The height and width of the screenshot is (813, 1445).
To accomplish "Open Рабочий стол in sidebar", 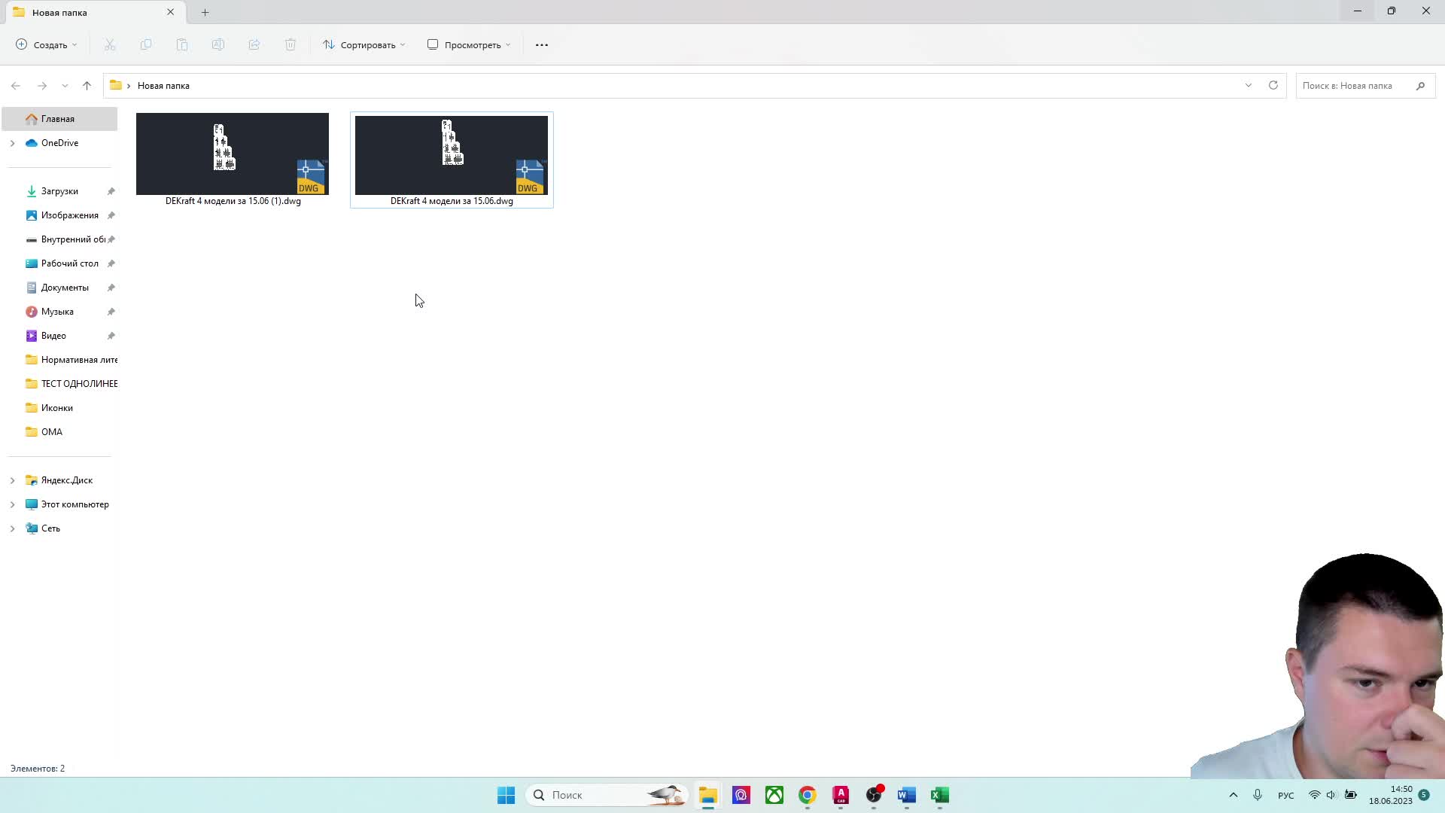I will pos(69,263).
